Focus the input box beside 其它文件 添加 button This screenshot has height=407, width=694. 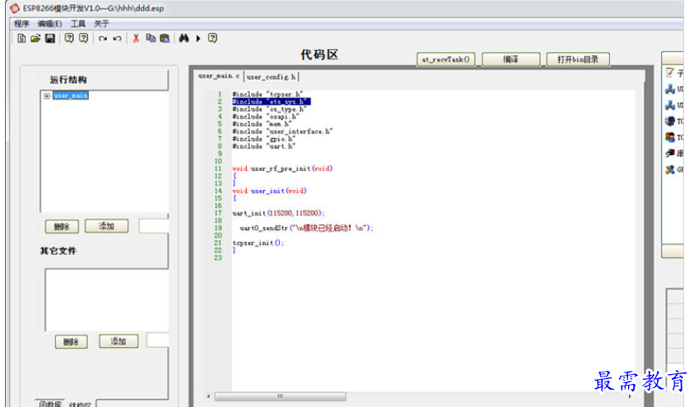(157, 340)
